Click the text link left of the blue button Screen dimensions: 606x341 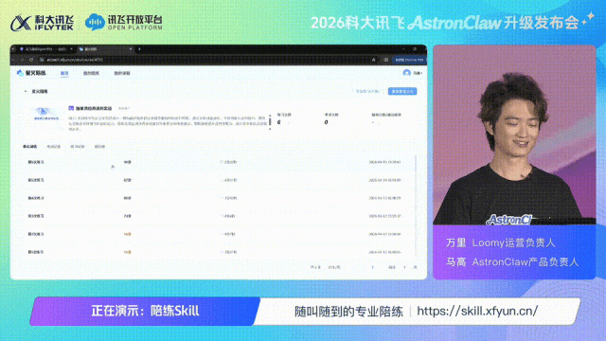coord(367,92)
